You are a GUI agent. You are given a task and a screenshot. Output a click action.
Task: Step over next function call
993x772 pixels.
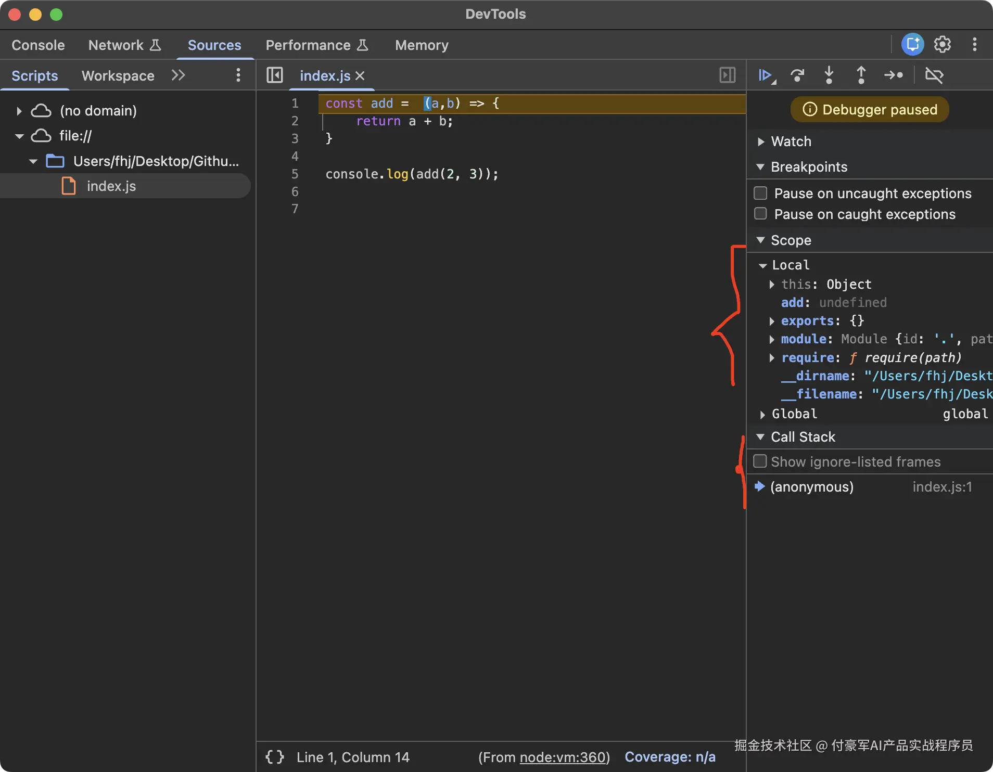[x=797, y=75]
